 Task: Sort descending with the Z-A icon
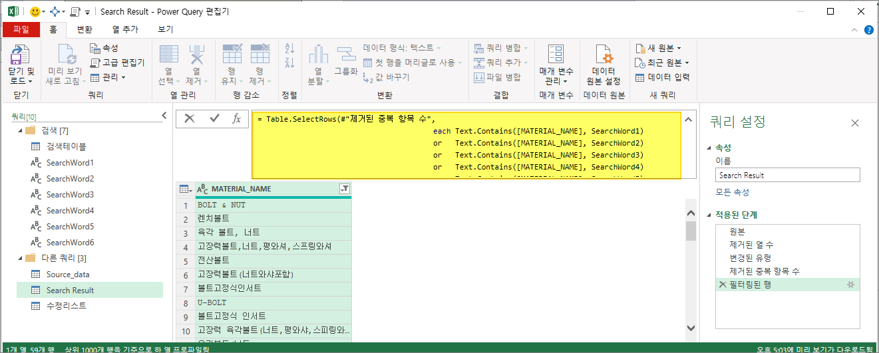[289, 63]
